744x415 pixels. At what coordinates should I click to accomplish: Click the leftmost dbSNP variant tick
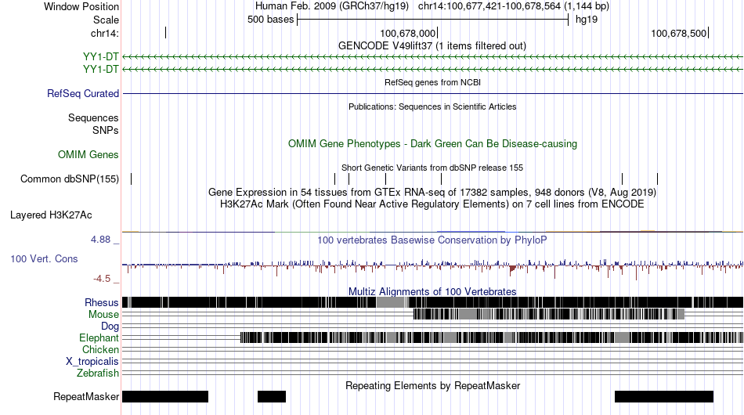pos(132,179)
